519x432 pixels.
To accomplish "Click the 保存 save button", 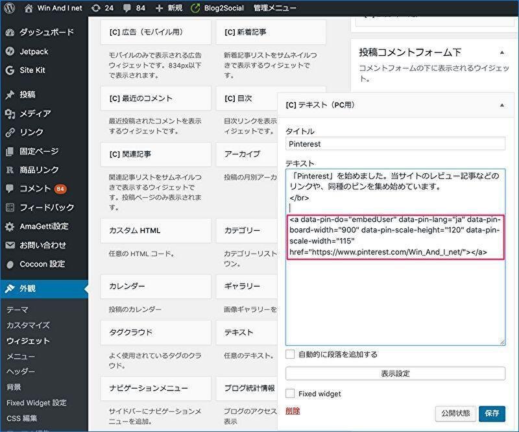I will [x=492, y=413].
